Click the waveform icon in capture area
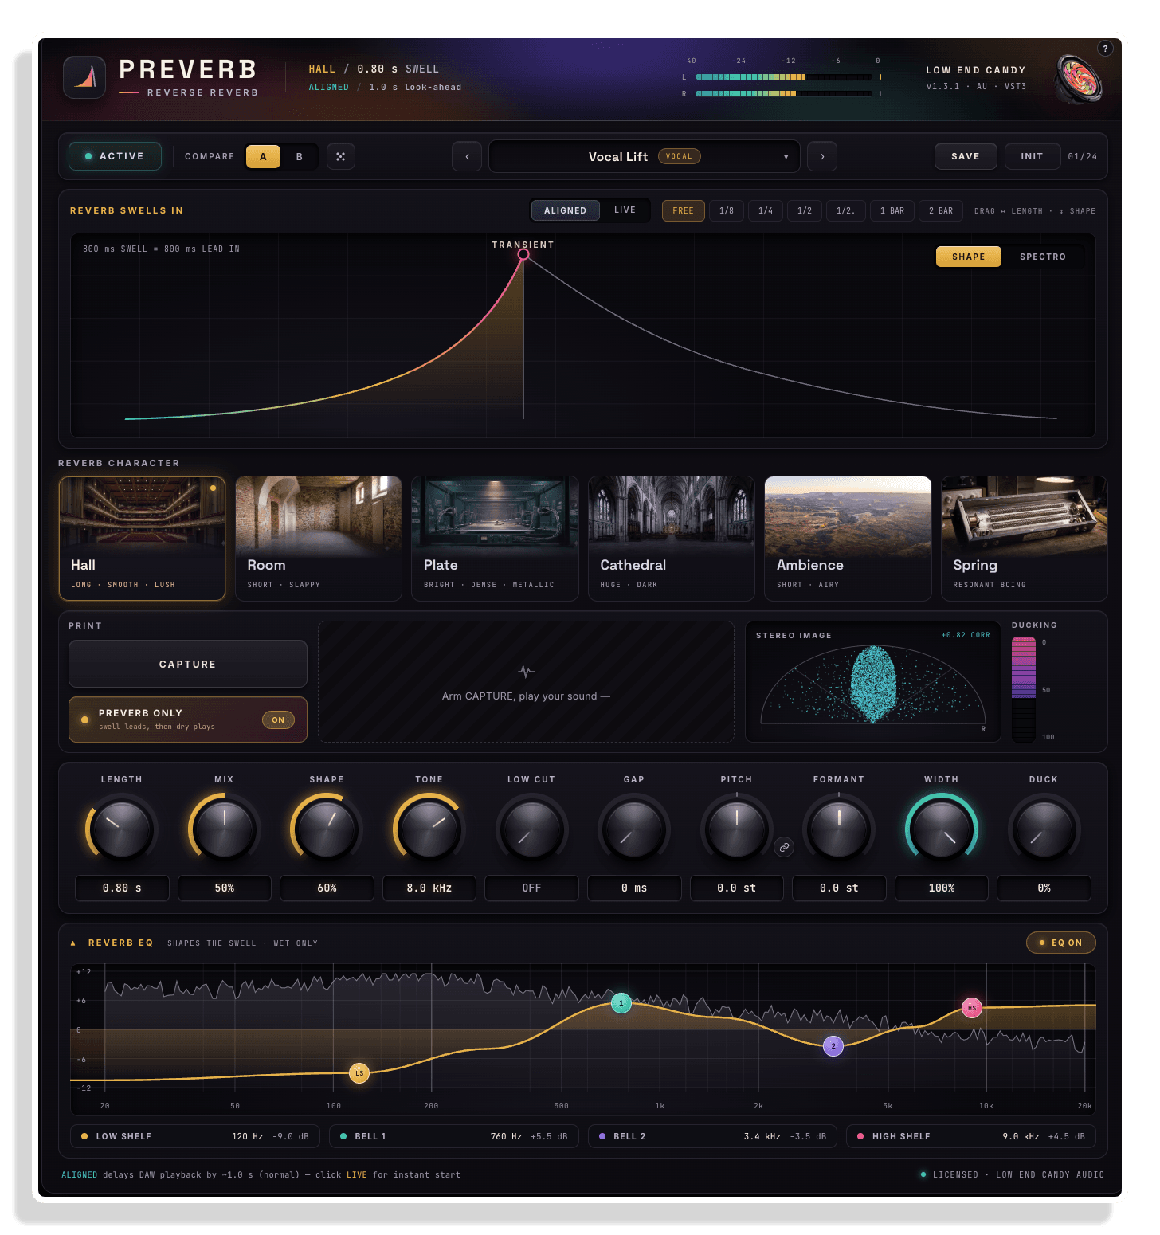The width and height of the screenshot is (1160, 1235). (x=526, y=671)
